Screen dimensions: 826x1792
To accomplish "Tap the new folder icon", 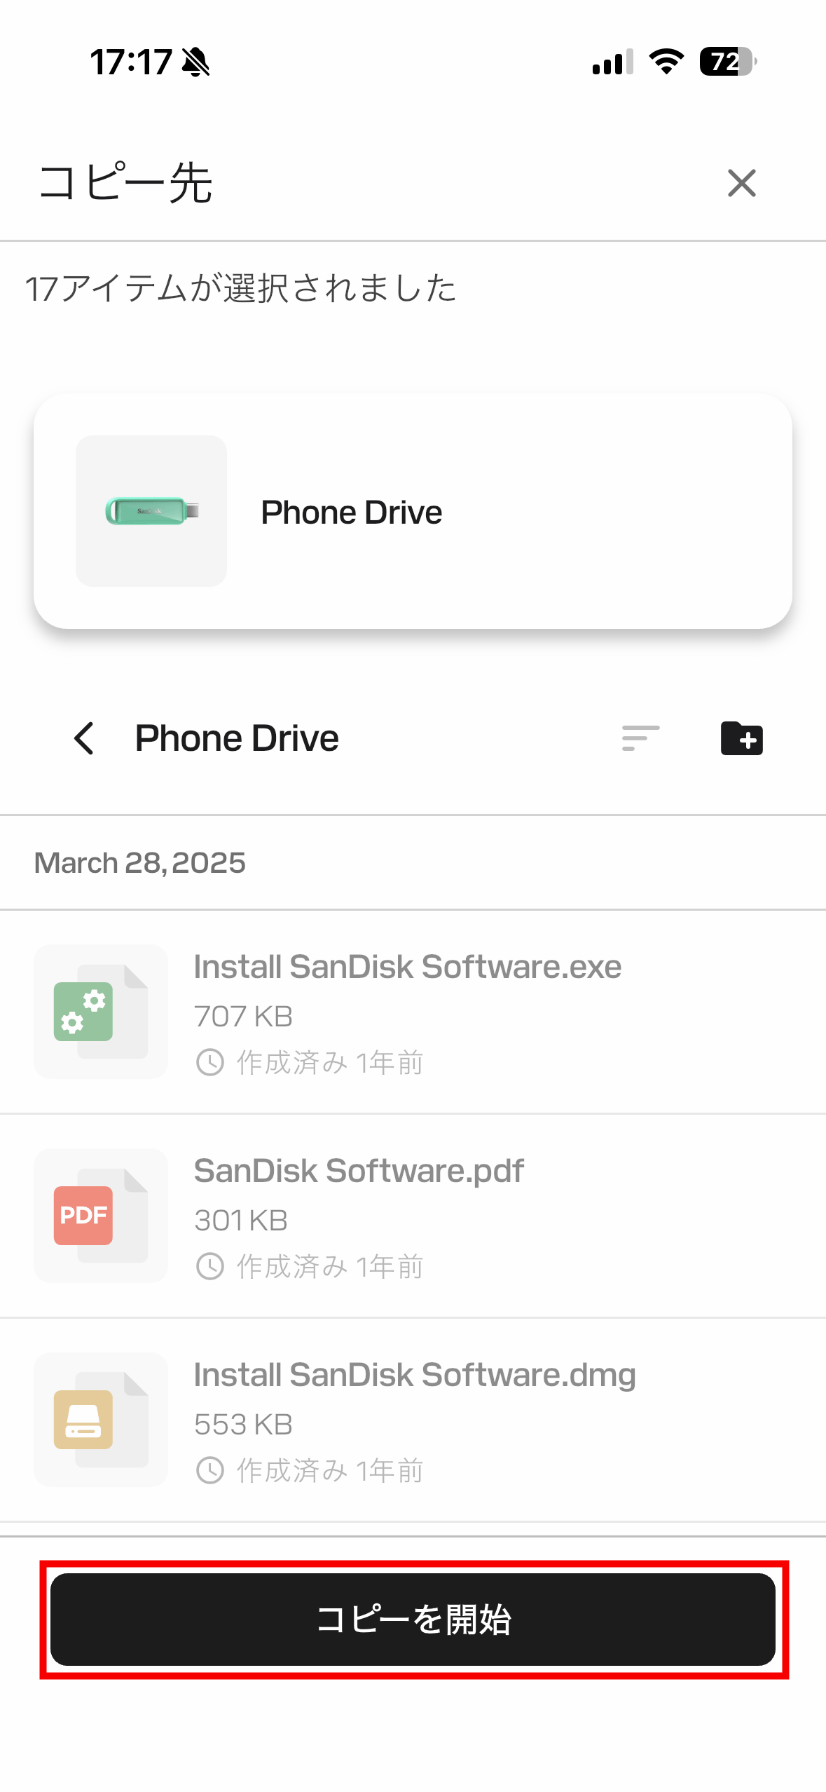I will pos(741,738).
